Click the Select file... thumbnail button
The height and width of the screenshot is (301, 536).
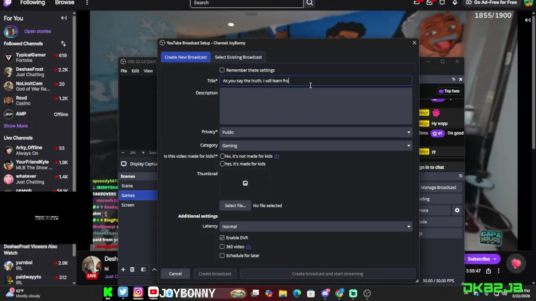235,206
